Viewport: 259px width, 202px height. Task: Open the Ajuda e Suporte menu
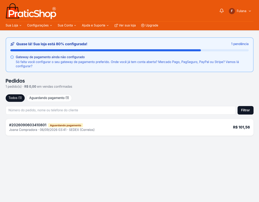point(95,25)
